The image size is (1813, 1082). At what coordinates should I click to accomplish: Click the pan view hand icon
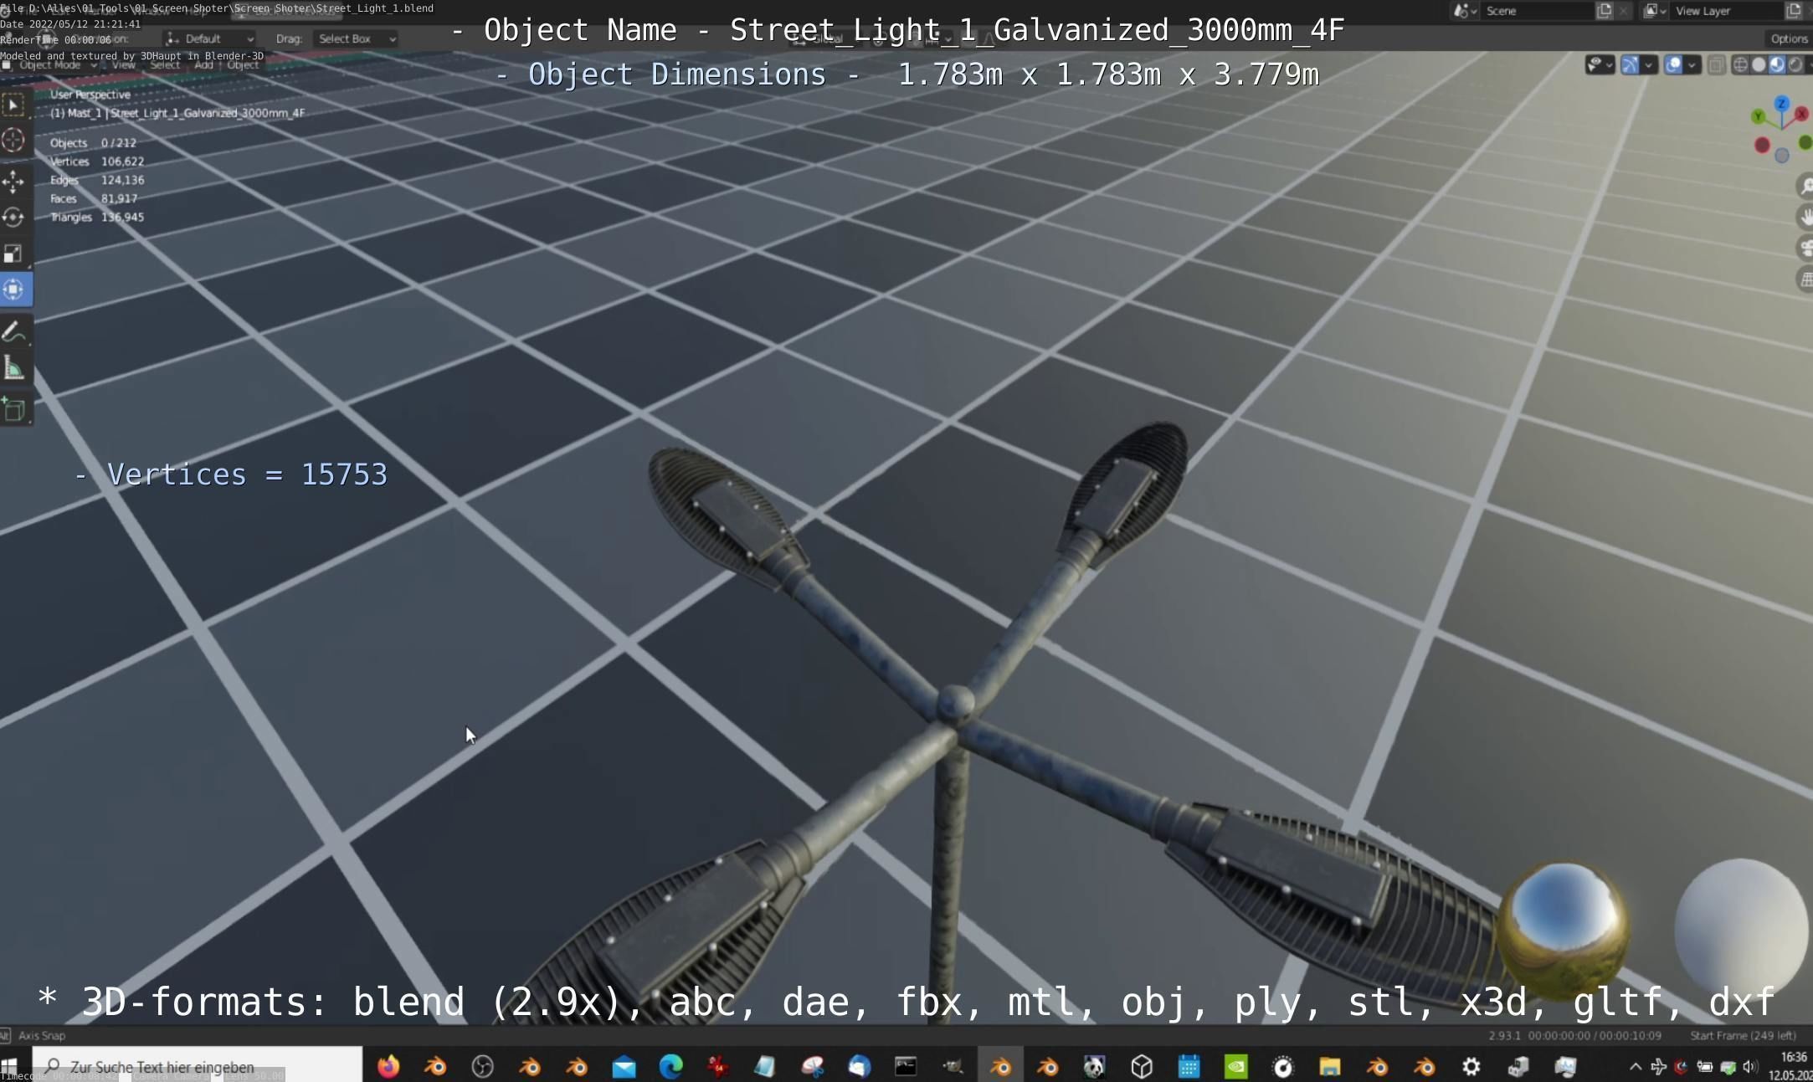tap(1805, 217)
